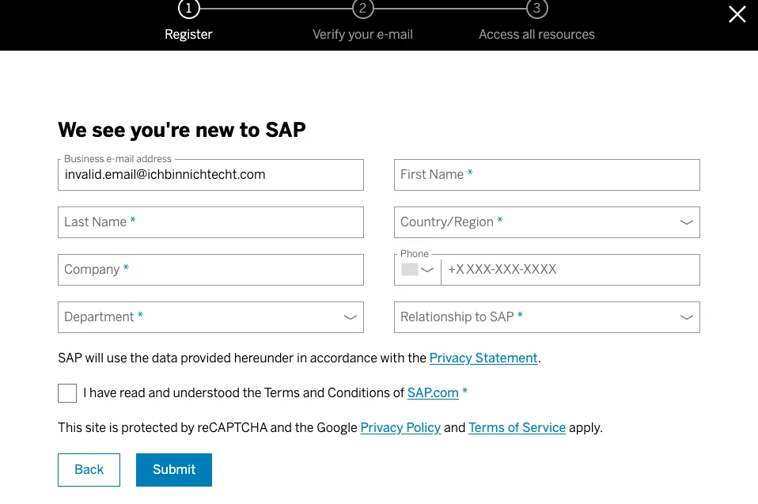Open Google Privacy Policy link

coord(400,428)
